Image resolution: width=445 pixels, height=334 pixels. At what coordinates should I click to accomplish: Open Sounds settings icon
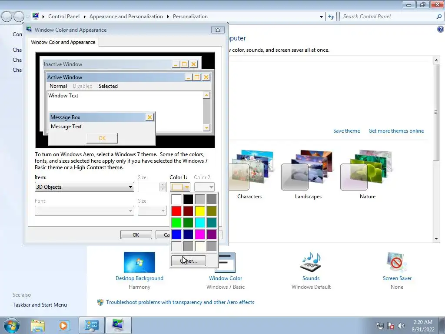pyautogui.click(x=311, y=262)
